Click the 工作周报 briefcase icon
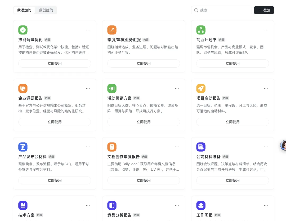 coord(201,205)
